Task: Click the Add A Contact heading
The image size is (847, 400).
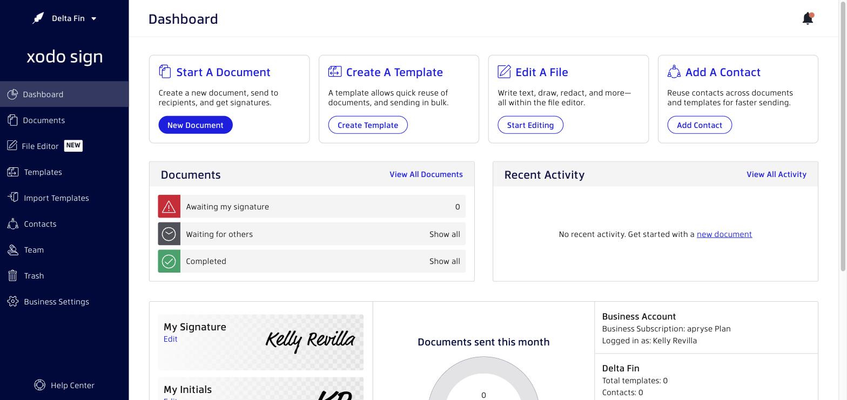Action: click(x=723, y=72)
